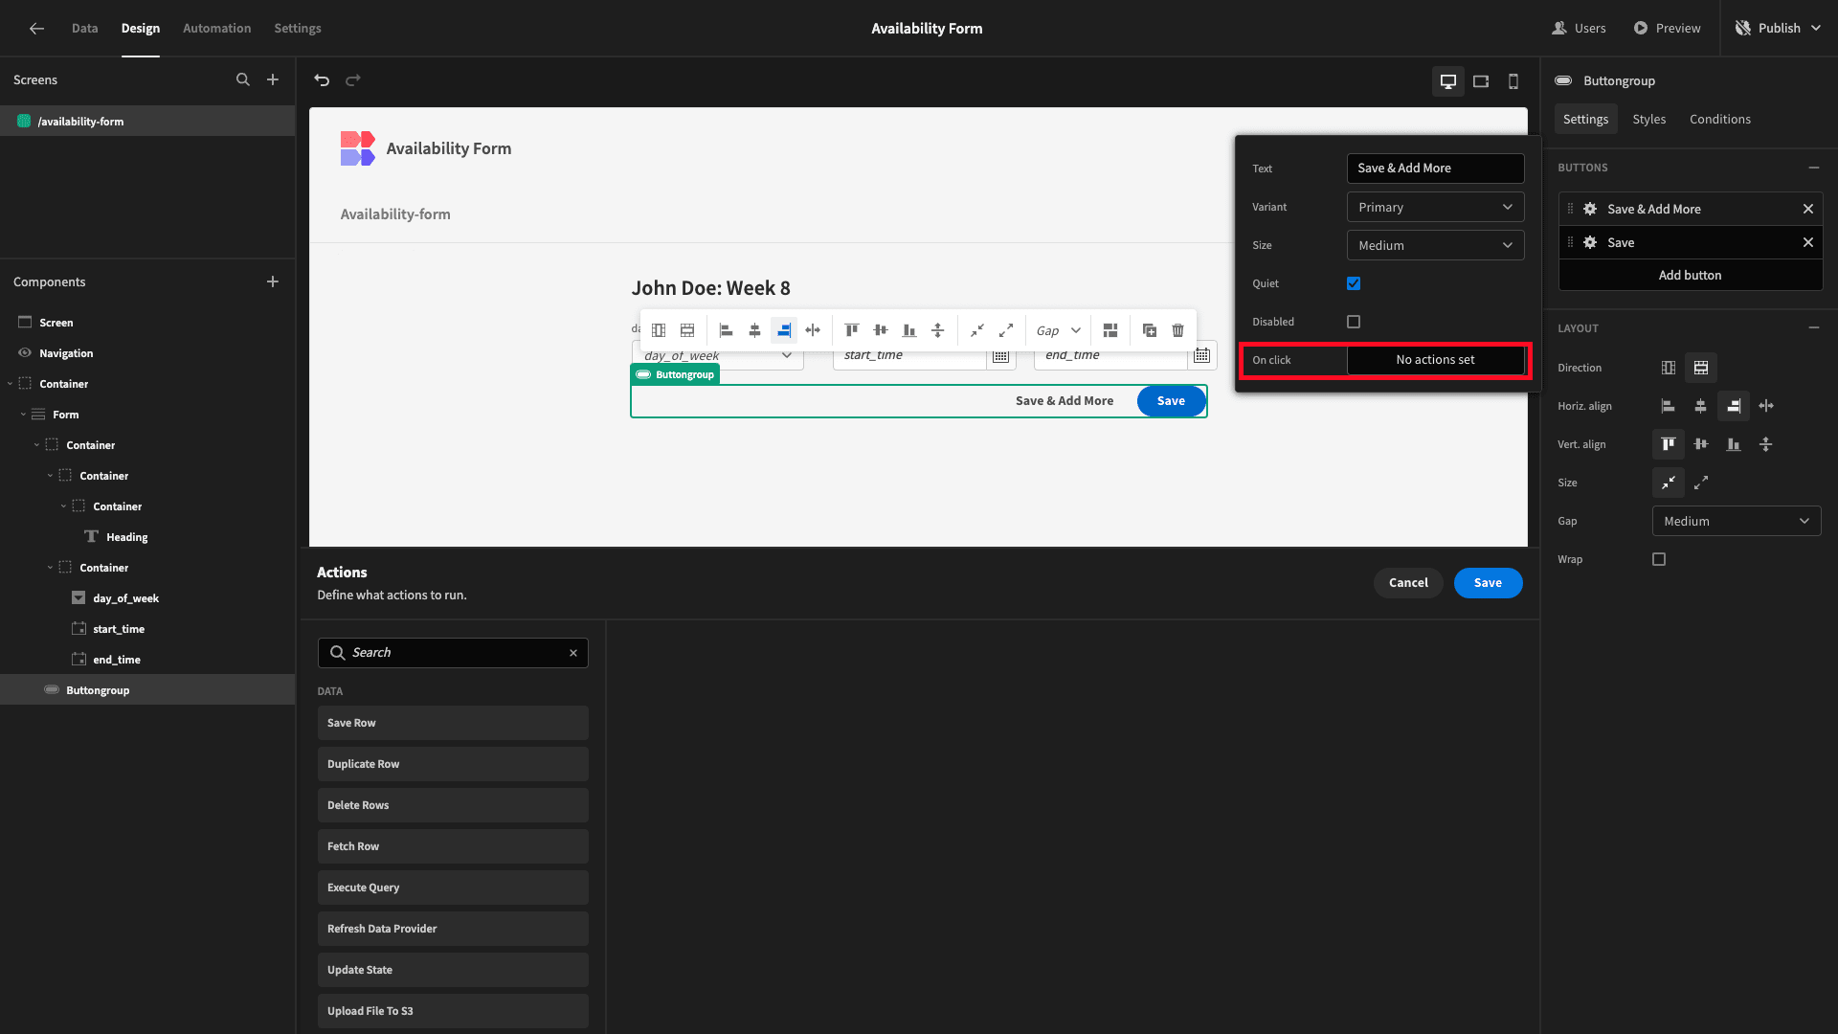Focus the actions Search field

pyautogui.click(x=453, y=653)
